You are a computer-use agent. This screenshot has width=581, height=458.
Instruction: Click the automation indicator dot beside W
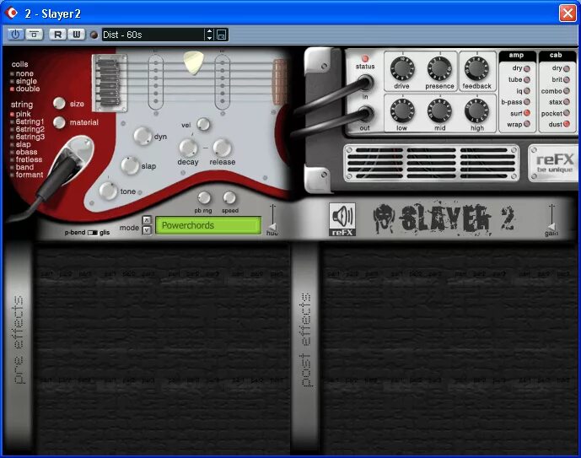94,35
